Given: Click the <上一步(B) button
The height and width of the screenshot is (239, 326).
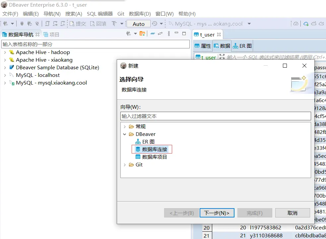Looking at the screenshot, I should tap(181, 213).
